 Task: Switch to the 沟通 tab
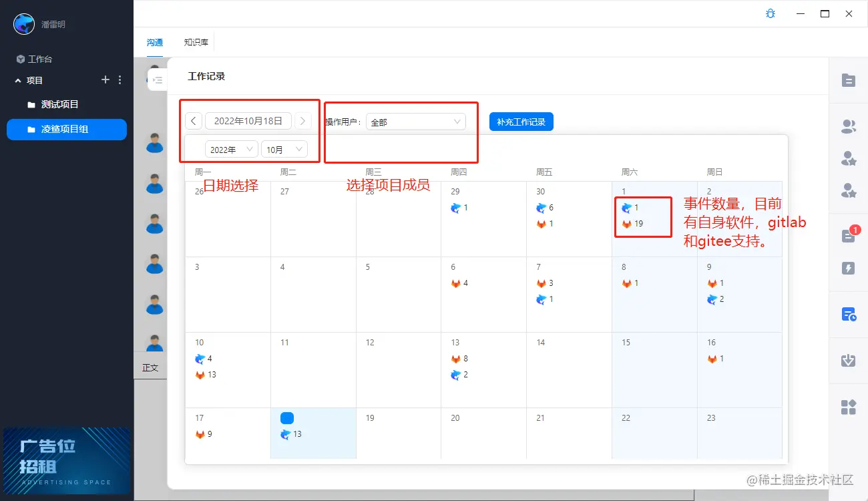(155, 42)
